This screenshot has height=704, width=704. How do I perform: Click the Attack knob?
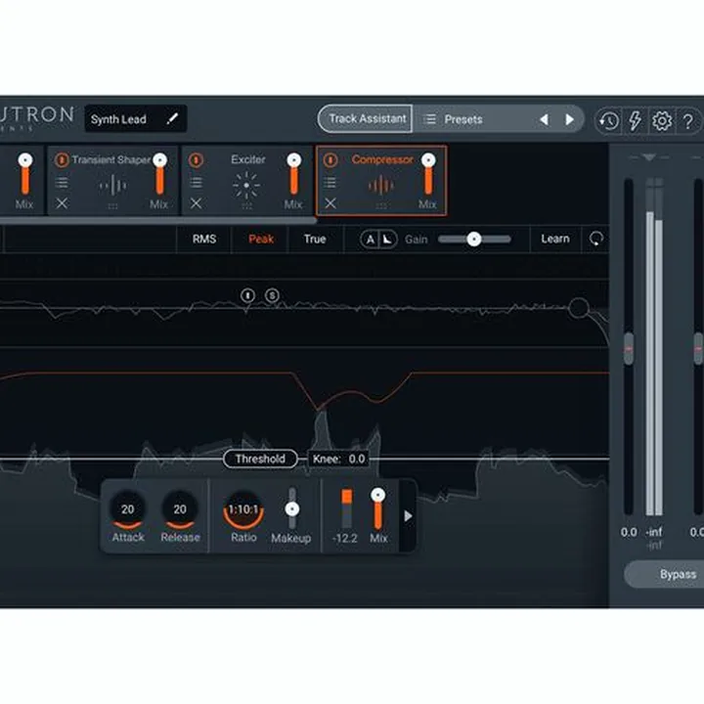pyautogui.click(x=127, y=509)
